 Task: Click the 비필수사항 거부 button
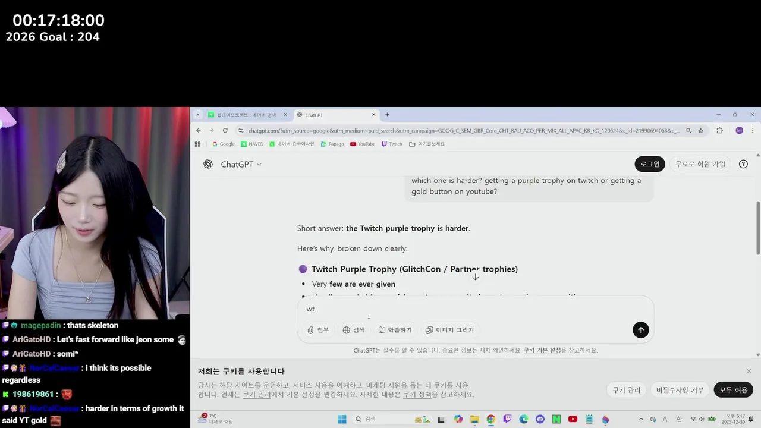(680, 390)
